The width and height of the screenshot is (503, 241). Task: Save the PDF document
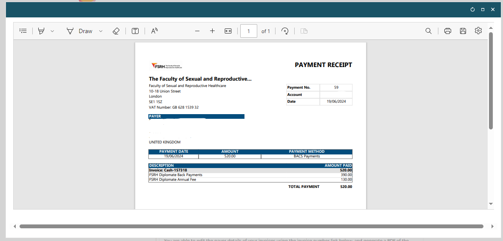[x=463, y=31]
